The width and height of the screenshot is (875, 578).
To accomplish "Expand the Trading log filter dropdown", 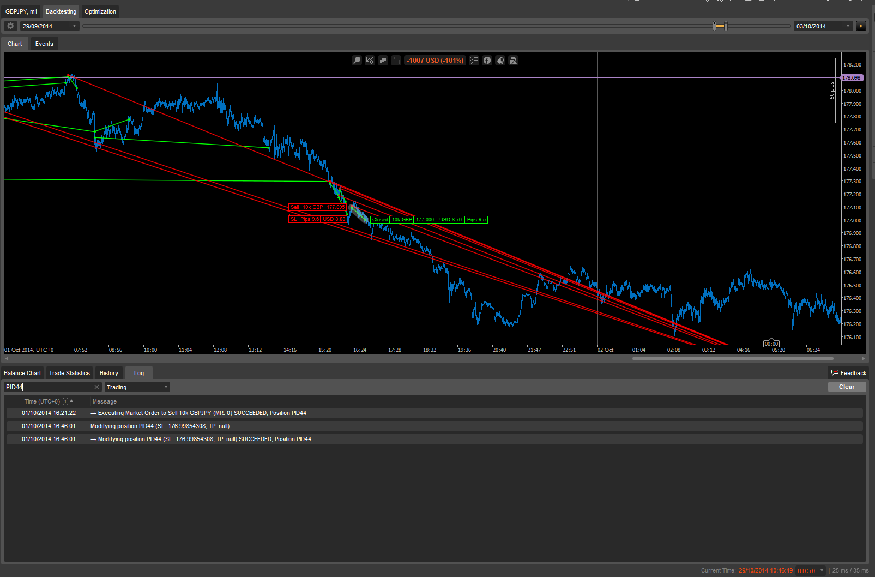I will click(x=137, y=387).
